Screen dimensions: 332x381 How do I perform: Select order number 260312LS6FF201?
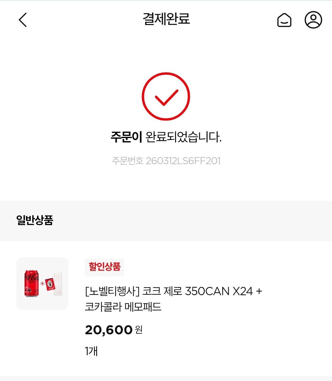183,161
